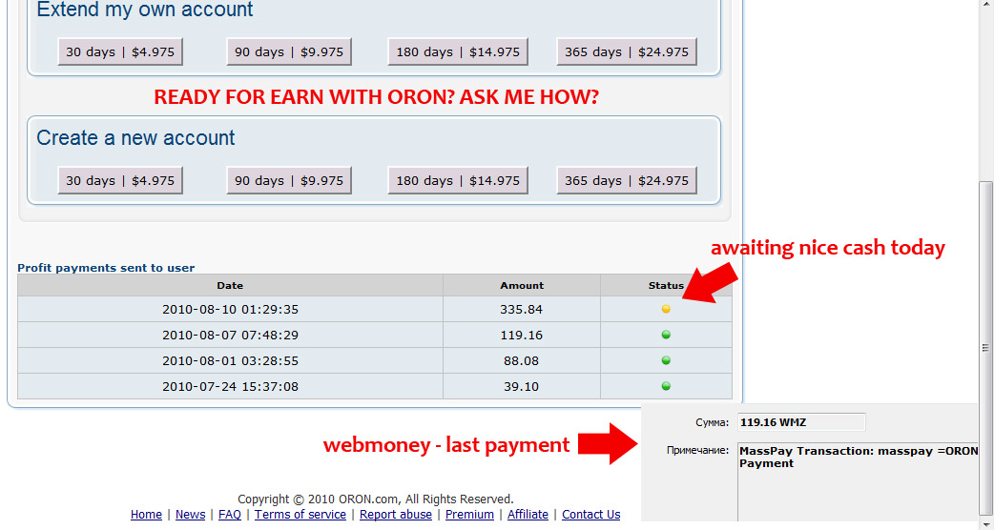994x530 pixels.
Task: Select the amount 88.08
Action: coord(521,361)
